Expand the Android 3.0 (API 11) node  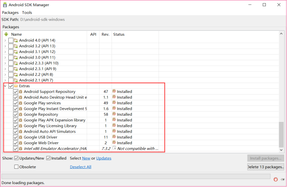coord(5,58)
